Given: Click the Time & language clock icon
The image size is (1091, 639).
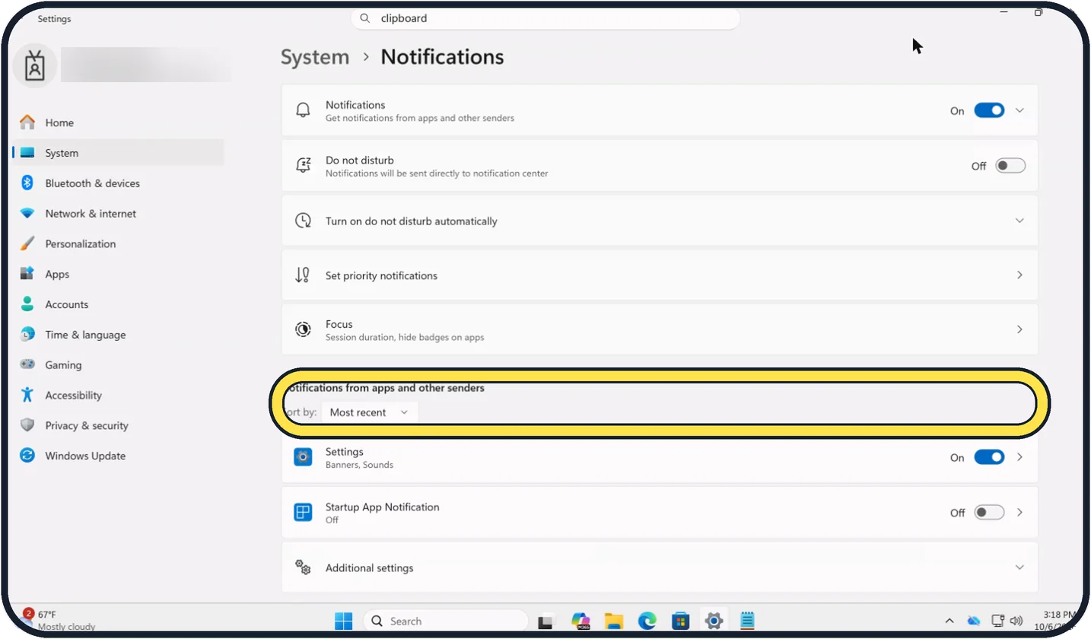Looking at the screenshot, I should coord(27,335).
